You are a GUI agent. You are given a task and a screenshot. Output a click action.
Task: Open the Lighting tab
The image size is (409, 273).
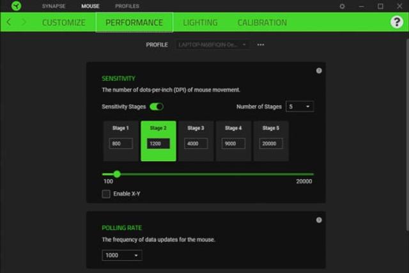[x=200, y=22]
